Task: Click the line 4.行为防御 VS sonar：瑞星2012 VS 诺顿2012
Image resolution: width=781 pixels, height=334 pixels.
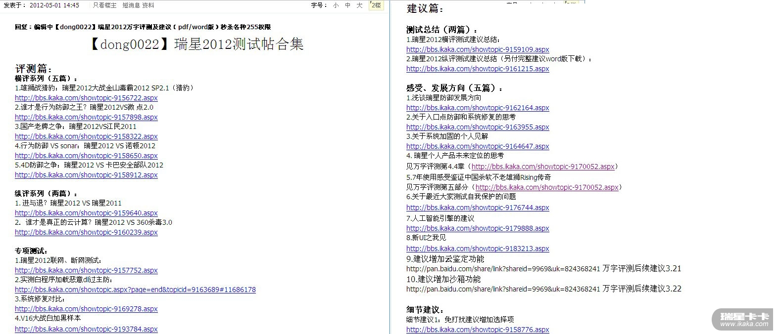Action: (x=85, y=146)
